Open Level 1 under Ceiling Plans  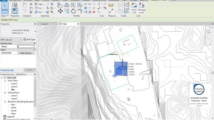pos(14,96)
